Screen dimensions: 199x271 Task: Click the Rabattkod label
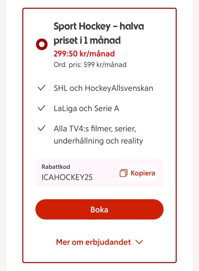click(56, 167)
